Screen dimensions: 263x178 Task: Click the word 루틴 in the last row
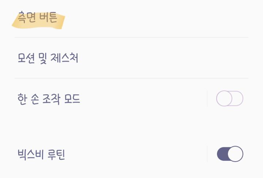tap(55, 154)
